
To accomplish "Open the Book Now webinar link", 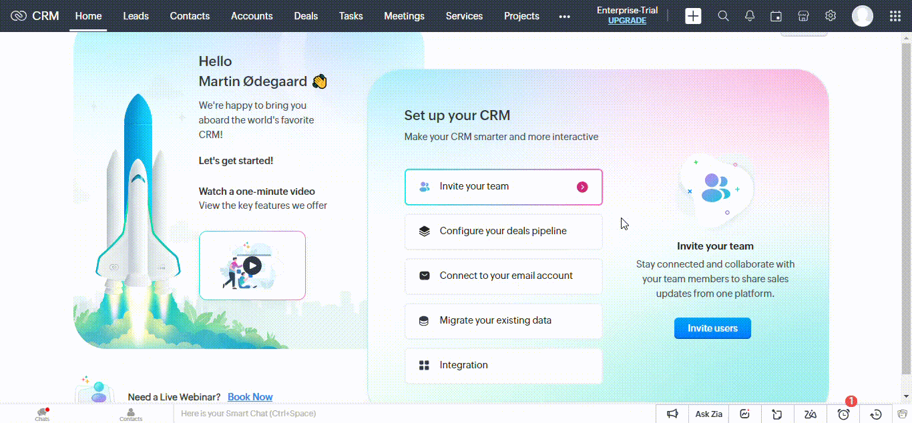I will pos(250,396).
